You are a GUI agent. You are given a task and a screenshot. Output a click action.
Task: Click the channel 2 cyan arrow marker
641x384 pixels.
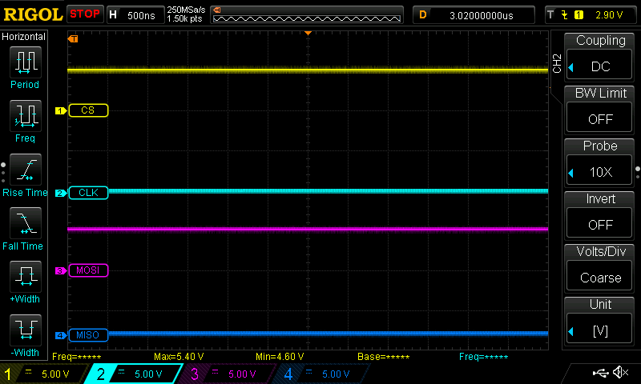coord(61,193)
